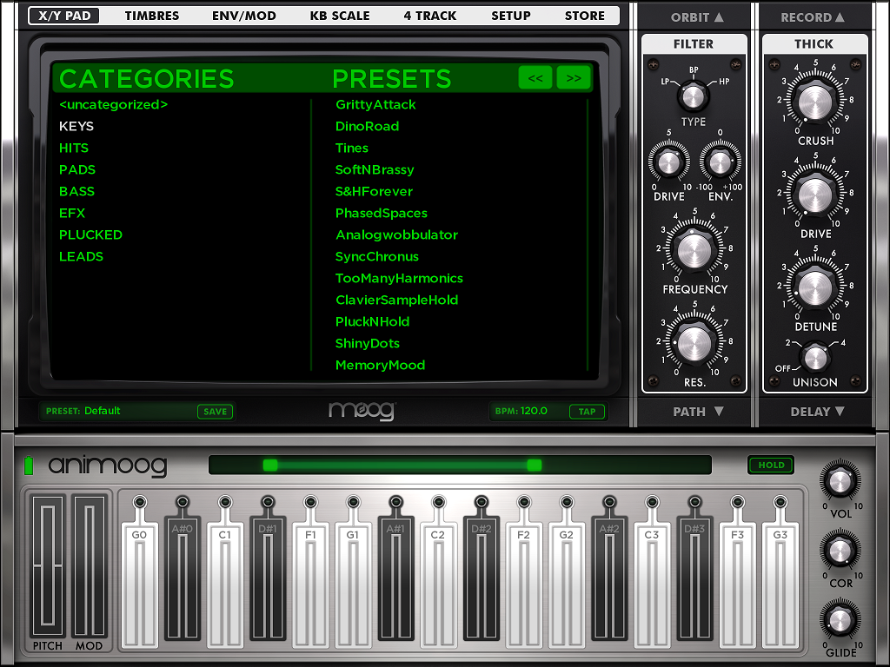Image resolution: width=890 pixels, height=667 pixels.
Task: Tap the BPM TAP button
Action: [x=588, y=412]
